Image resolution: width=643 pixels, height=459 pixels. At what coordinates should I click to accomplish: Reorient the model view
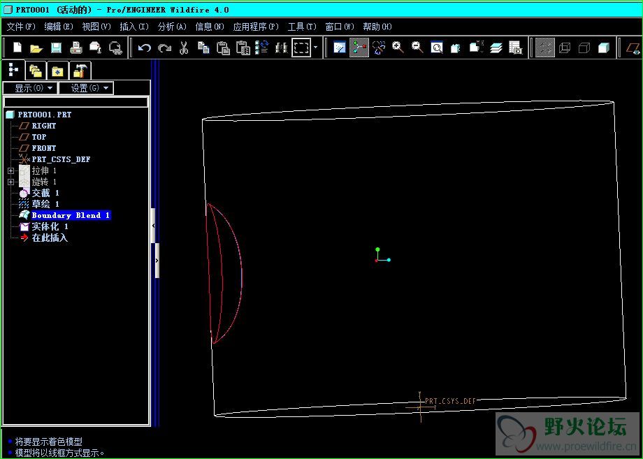(456, 48)
